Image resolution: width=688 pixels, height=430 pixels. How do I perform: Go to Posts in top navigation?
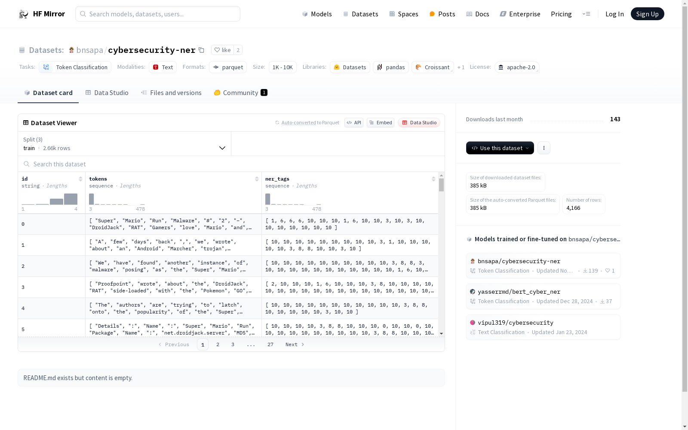pyautogui.click(x=442, y=14)
